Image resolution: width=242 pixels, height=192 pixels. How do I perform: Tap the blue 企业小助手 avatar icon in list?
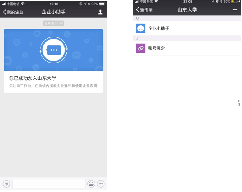pyautogui.click(x=141, y=28)
